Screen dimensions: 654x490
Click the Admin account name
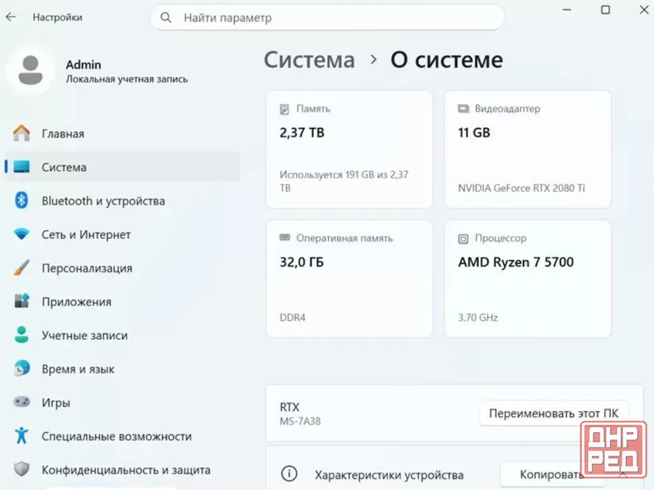(84, 65)
